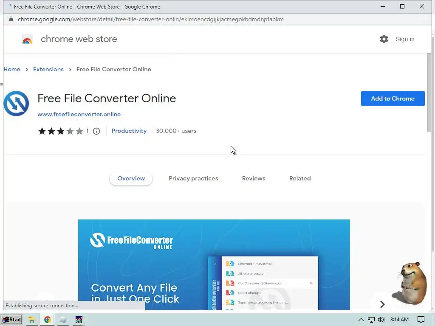Click the colorful app icon in taskbar
This screenshot has width=435, height=326.
(79, 320)
